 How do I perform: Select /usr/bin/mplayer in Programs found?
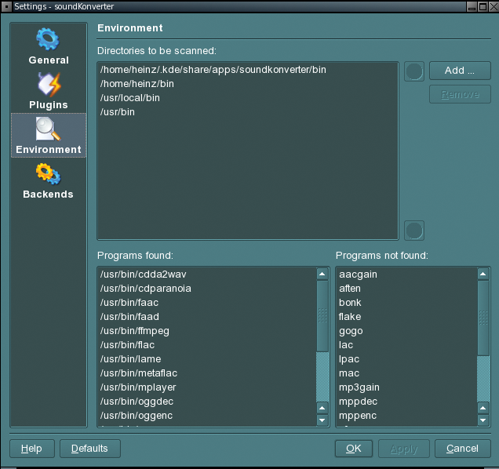(207, 387)
